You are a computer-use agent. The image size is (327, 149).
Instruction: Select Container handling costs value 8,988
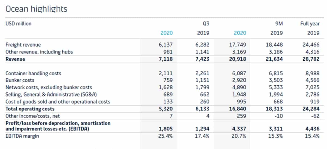[x=312, y=73]
